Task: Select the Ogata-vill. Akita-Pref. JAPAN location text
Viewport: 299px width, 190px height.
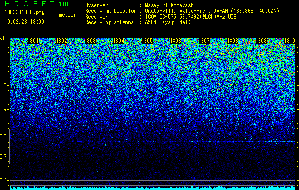Action: pos(212,11)
